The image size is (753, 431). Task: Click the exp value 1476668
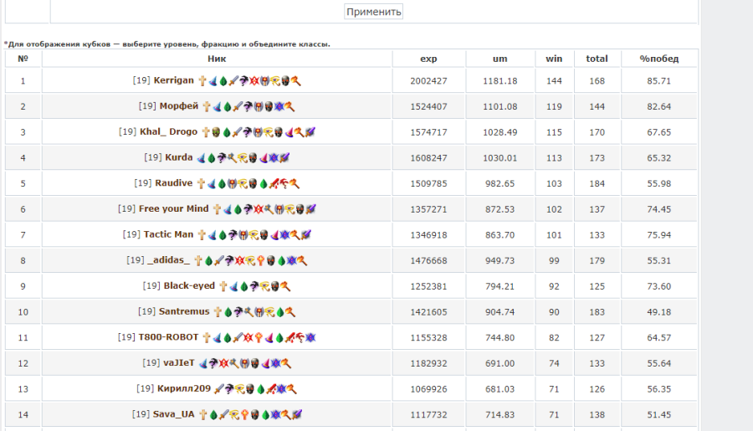428,260
